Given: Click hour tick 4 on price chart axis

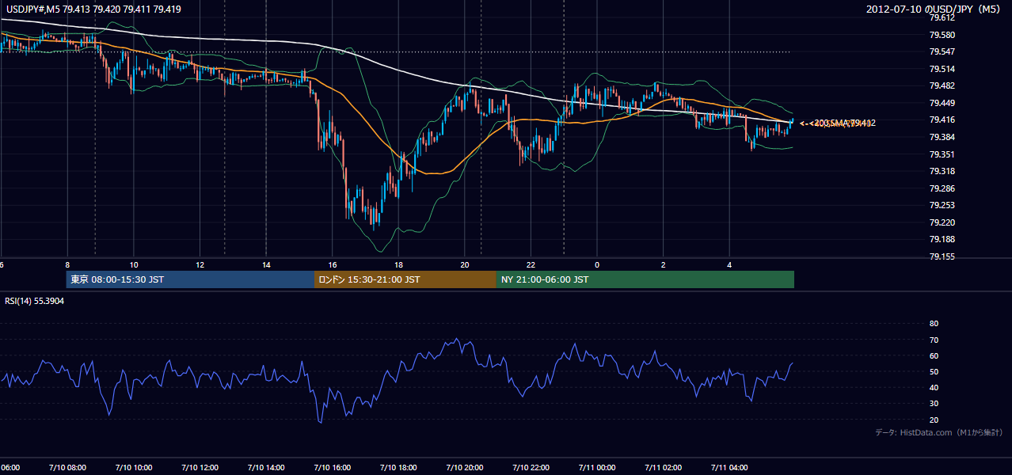Looking at the screenshot, I should pos(729,265).
